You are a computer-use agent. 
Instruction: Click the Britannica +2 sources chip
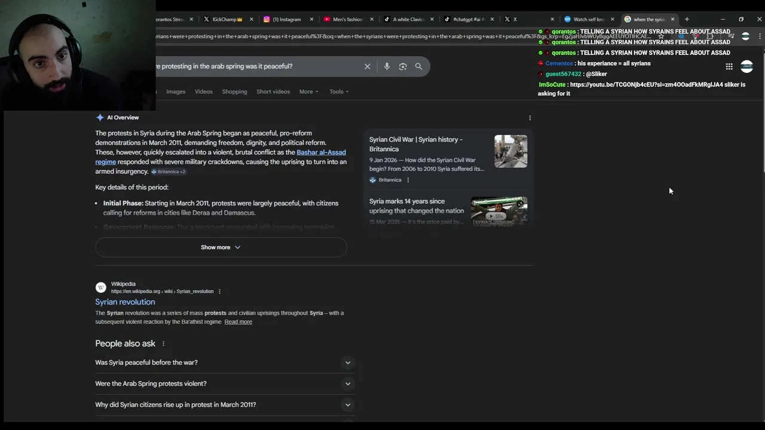click(168, 171)
